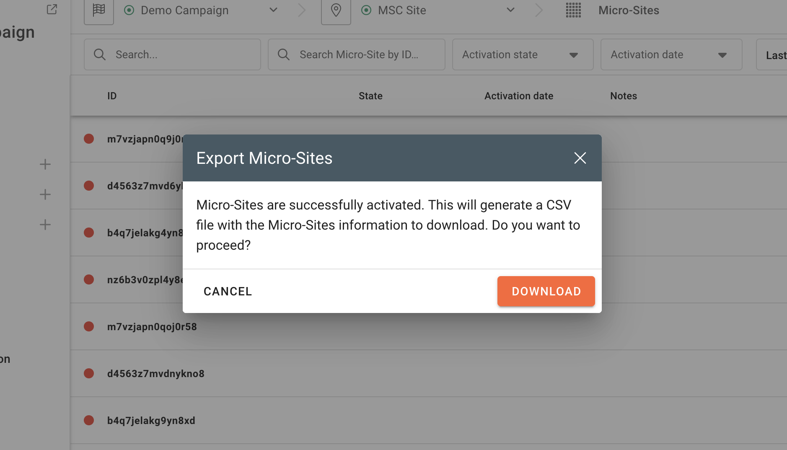Viewport: 787px width, 450px height.
Task: Sort by the State column header
Action: 370,96
